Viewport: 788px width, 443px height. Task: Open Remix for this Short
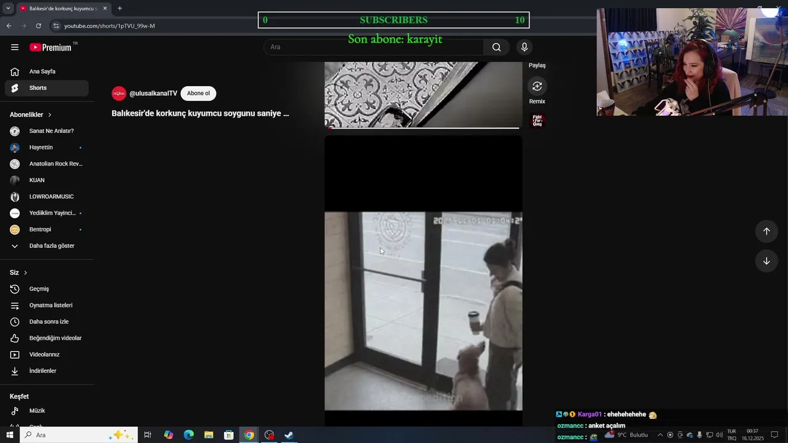point(537,86)
